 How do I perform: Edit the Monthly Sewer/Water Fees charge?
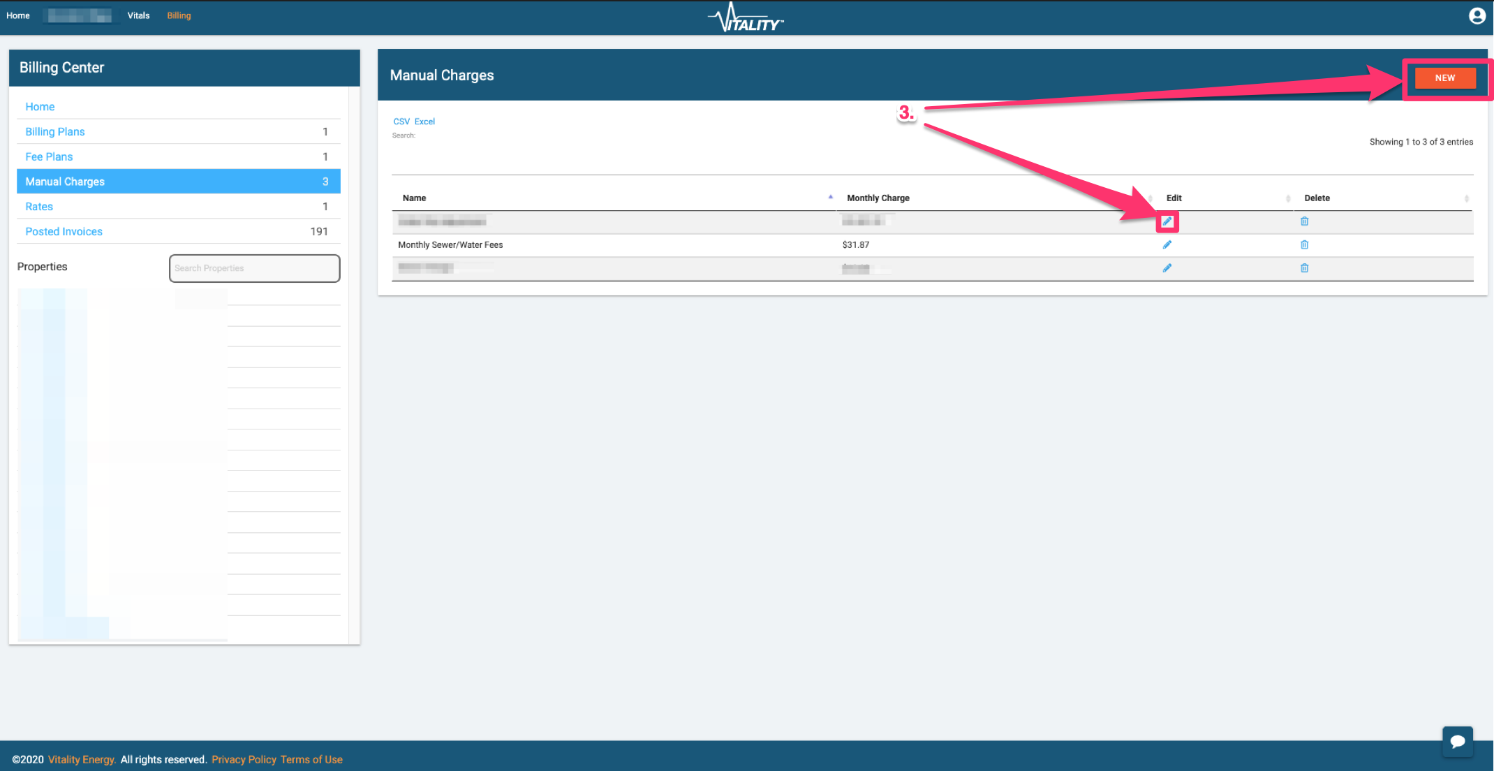(1167, 244)
